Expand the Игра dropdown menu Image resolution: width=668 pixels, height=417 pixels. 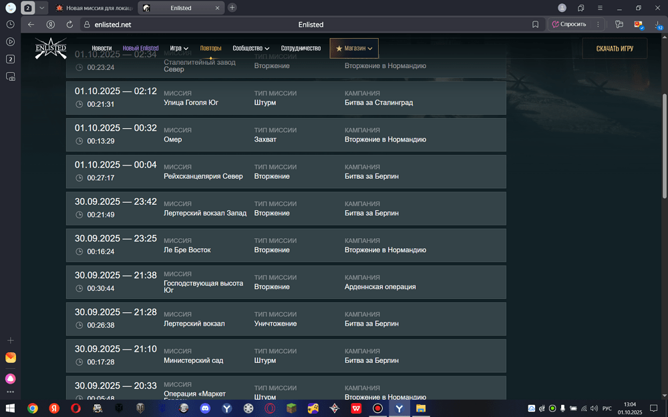pyautogui.click(x=179, y=49)
